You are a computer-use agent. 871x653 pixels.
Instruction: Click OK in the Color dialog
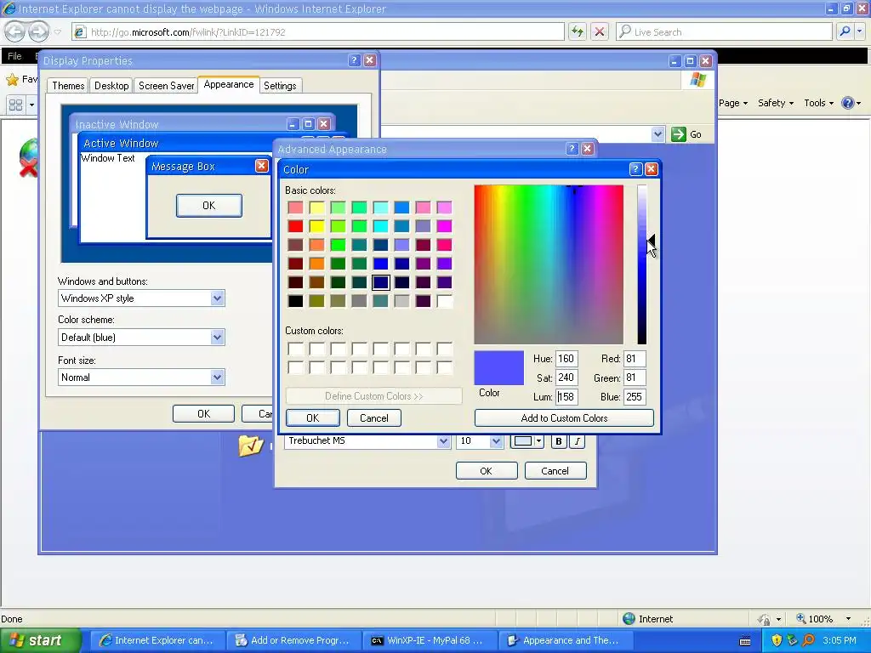(x=313, y=418)
